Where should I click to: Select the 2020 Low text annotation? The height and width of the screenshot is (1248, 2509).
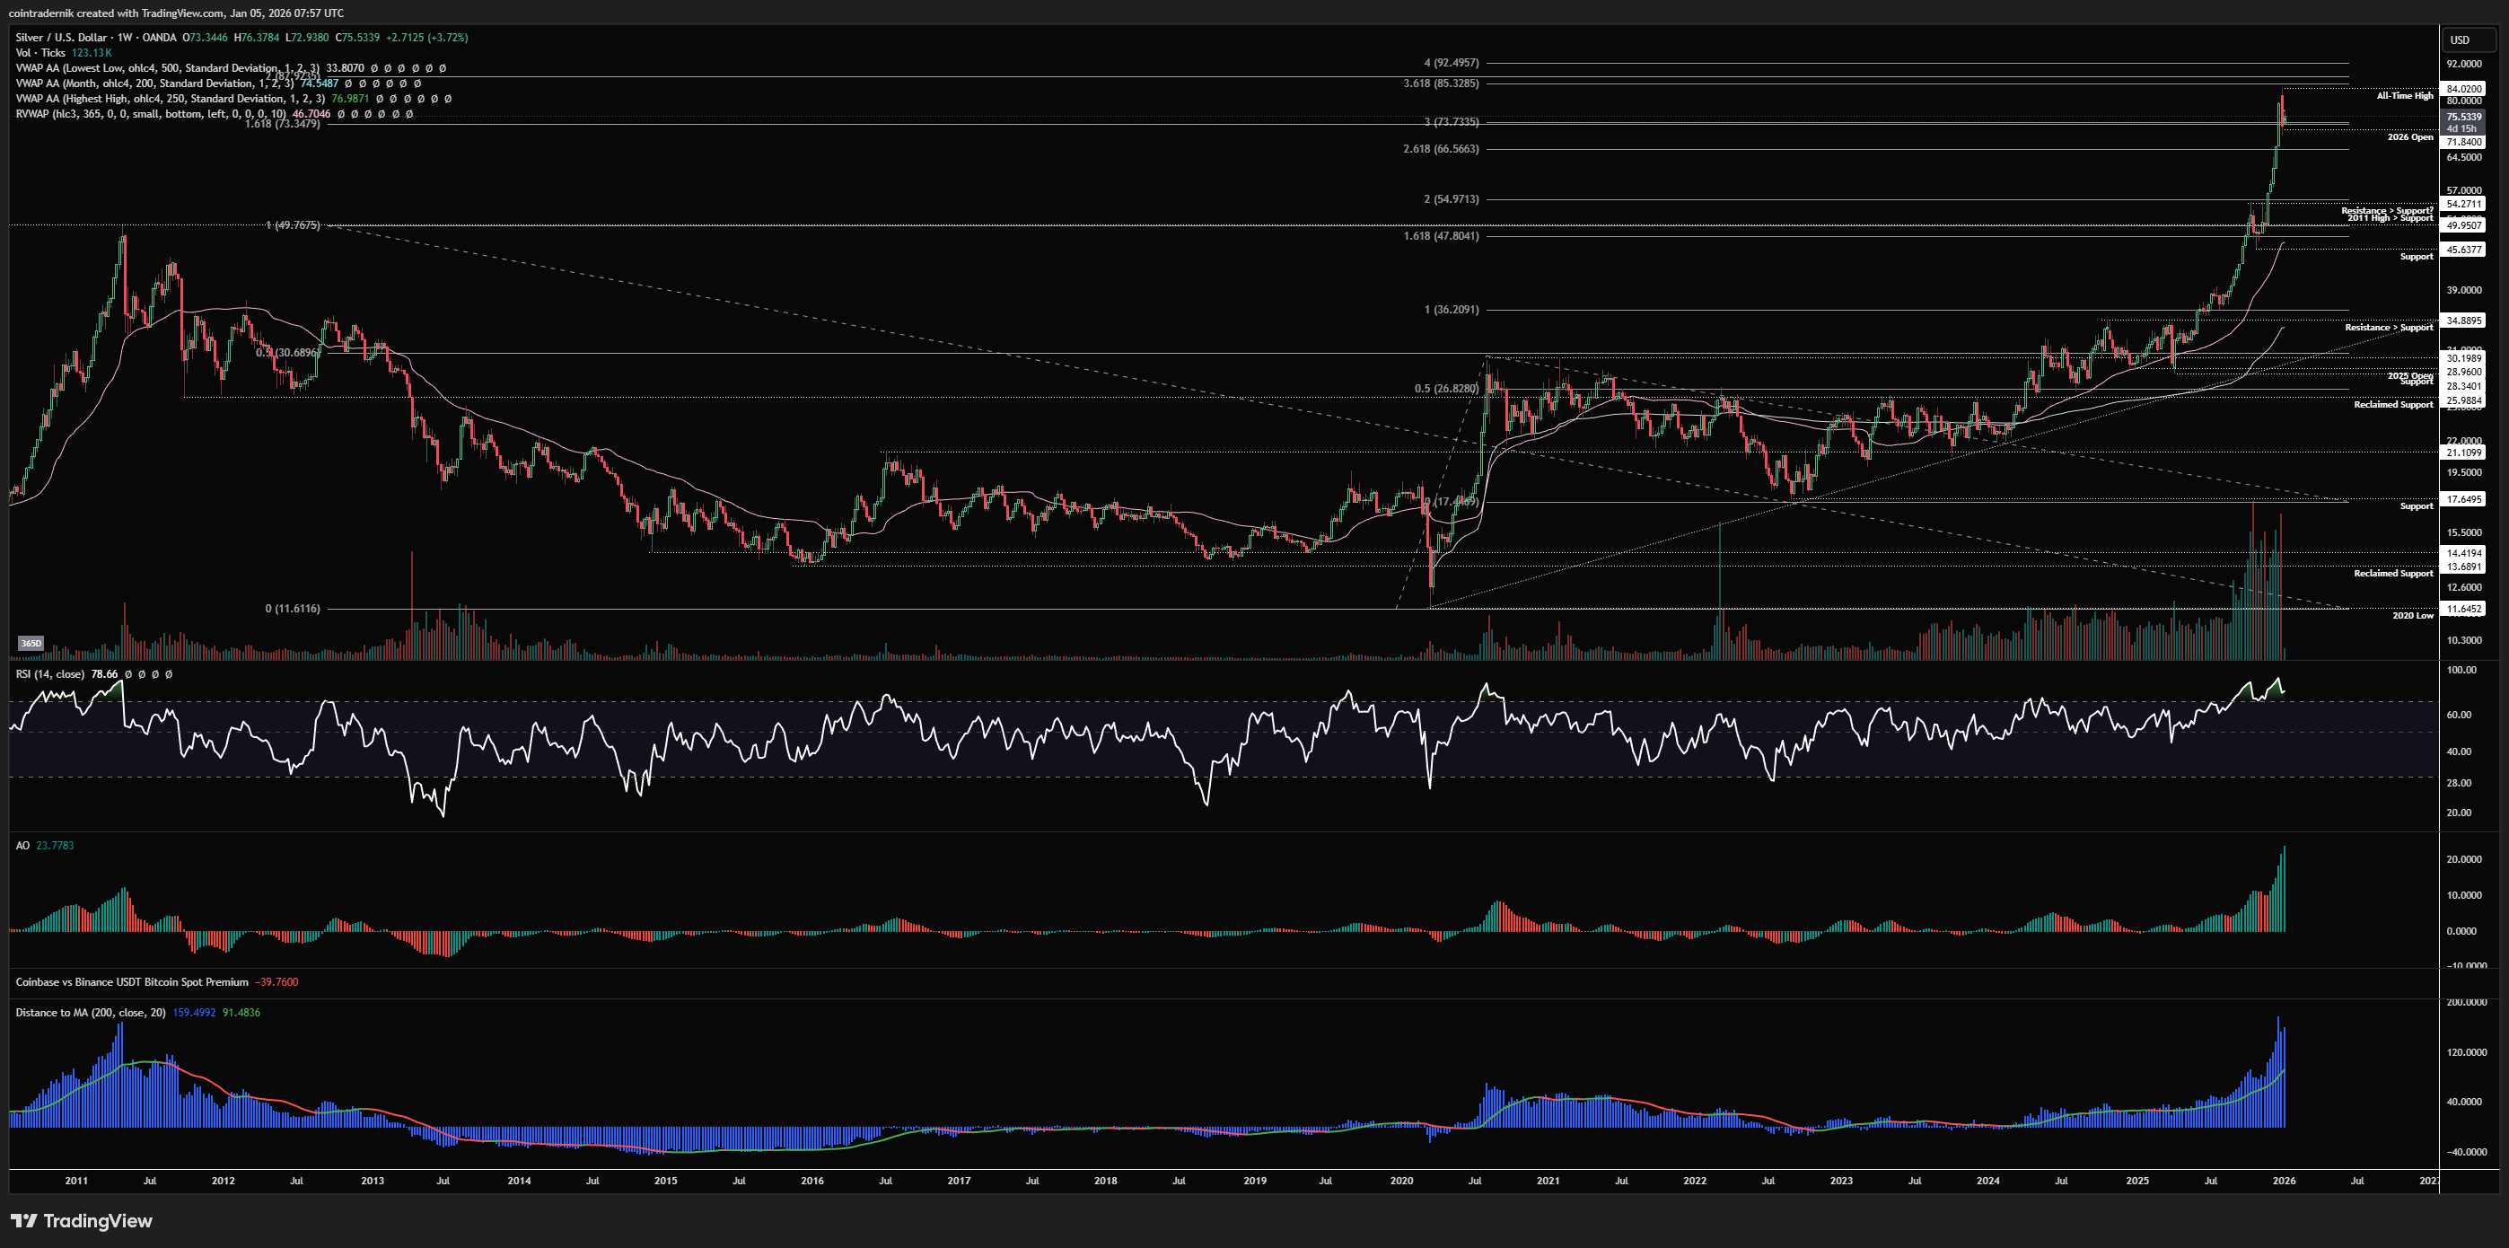(2413, 616)
